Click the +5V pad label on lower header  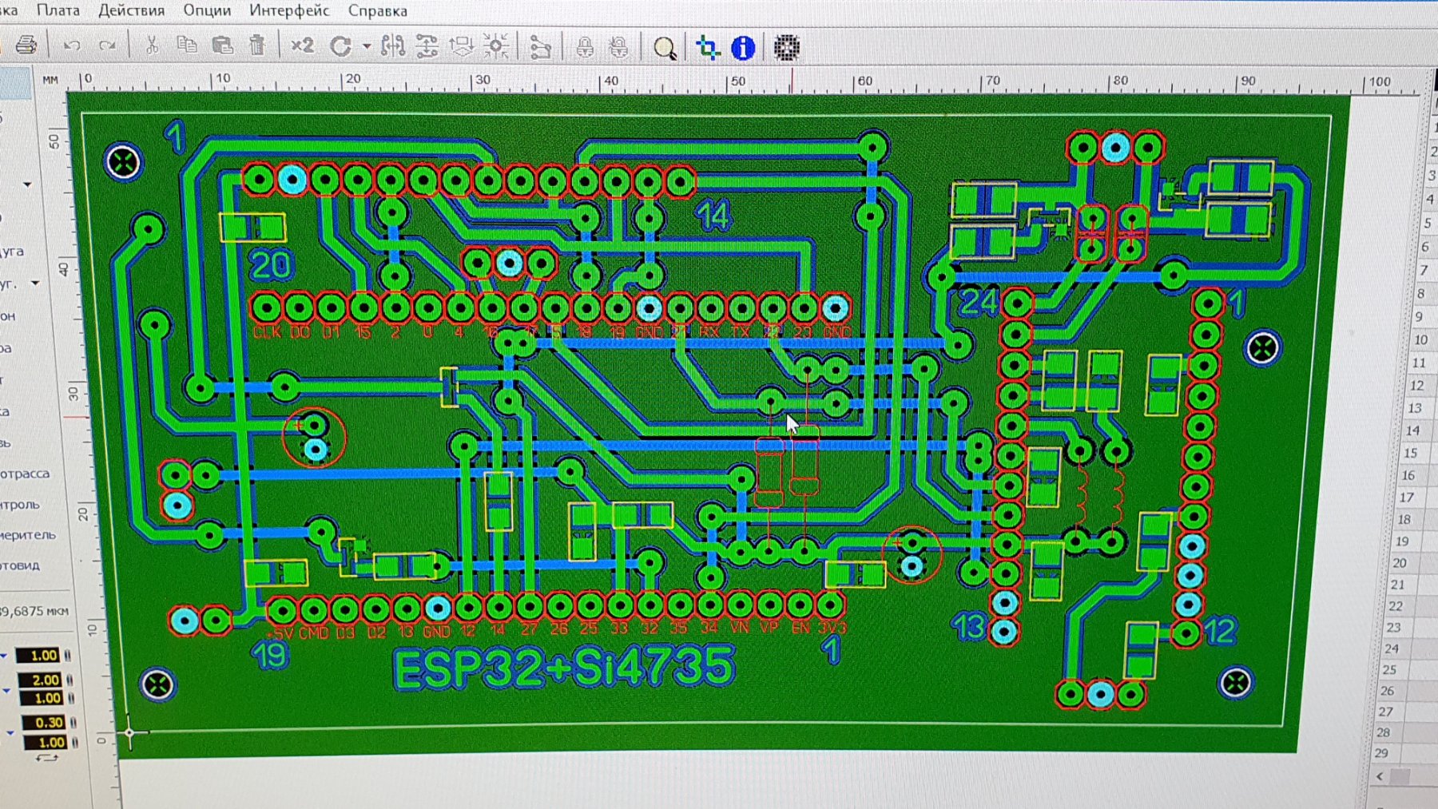pyautogui.click(x=280, y=634)
